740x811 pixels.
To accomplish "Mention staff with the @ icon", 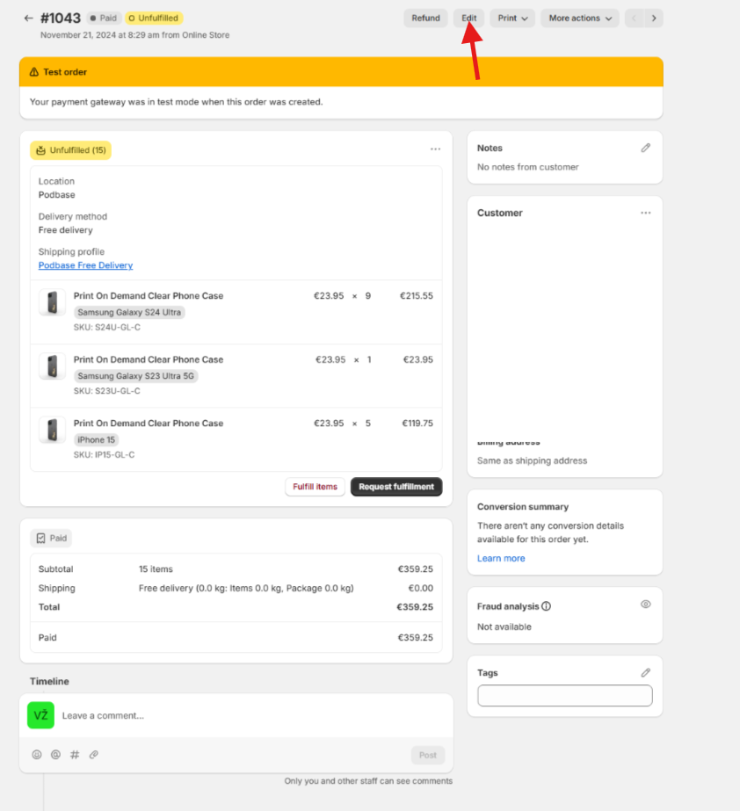I will click(55, 755).
